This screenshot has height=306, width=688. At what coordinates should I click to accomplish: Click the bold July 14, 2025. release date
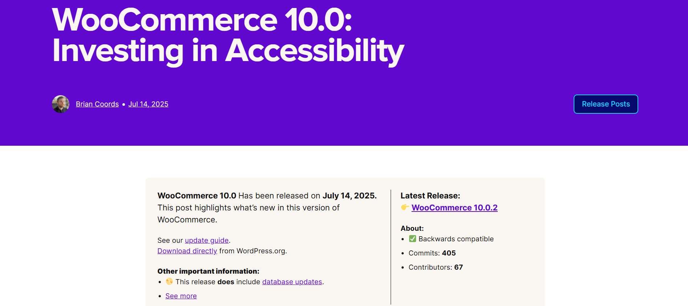pyautogui.click(x=350, y=196)
